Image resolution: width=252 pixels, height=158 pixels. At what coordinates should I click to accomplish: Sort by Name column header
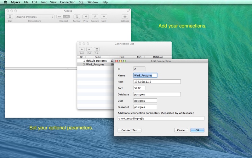click(x=98, y=57)
